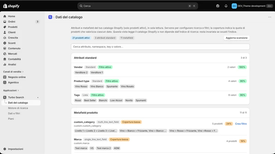Screen dimensions: 275x154
Task: Open the Ordini inbox icon
Action: [x=5, y=22]
